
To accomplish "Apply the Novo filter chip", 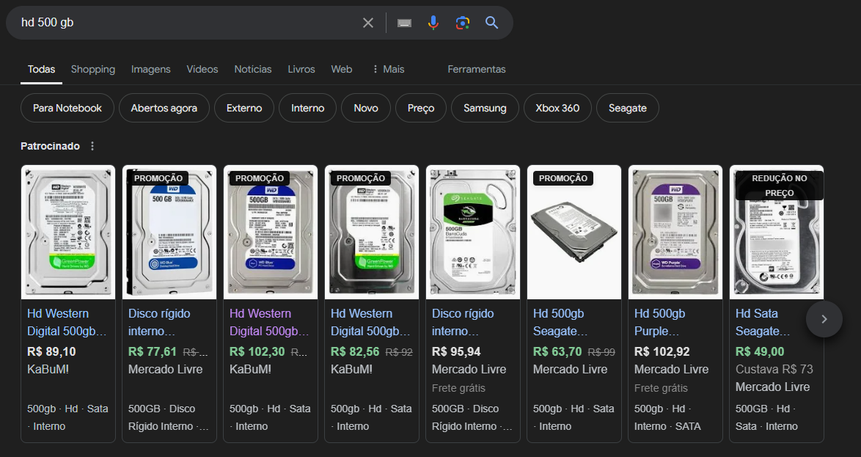I will pos(366,109).
